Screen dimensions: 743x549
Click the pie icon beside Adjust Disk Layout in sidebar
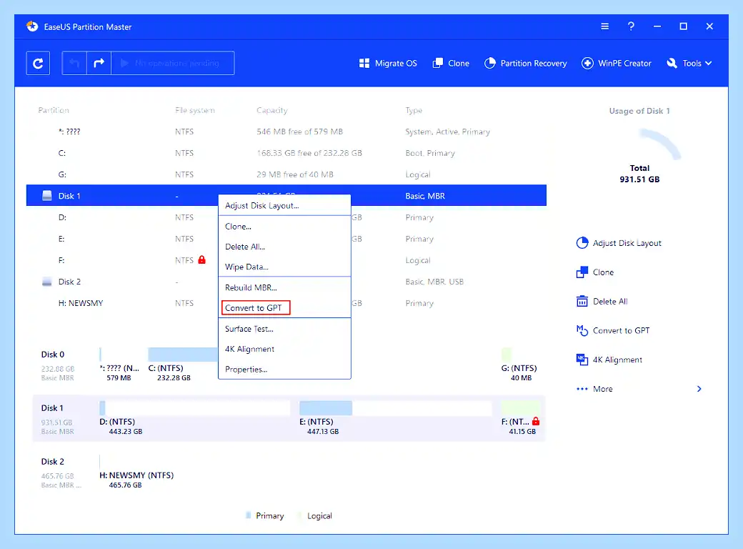582,243
